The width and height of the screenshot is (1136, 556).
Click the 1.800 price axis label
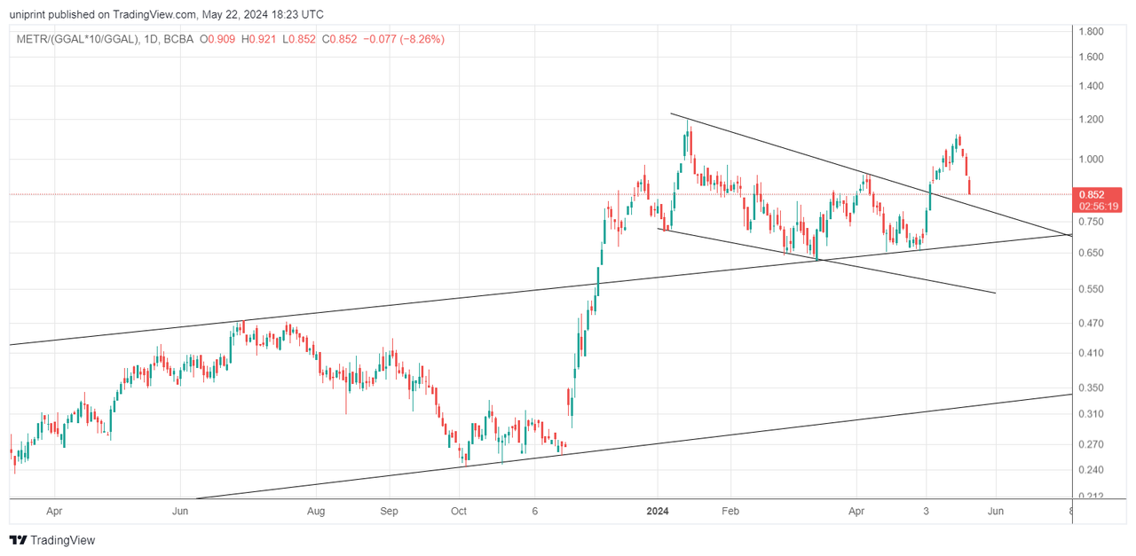[x=1092, y=32]
